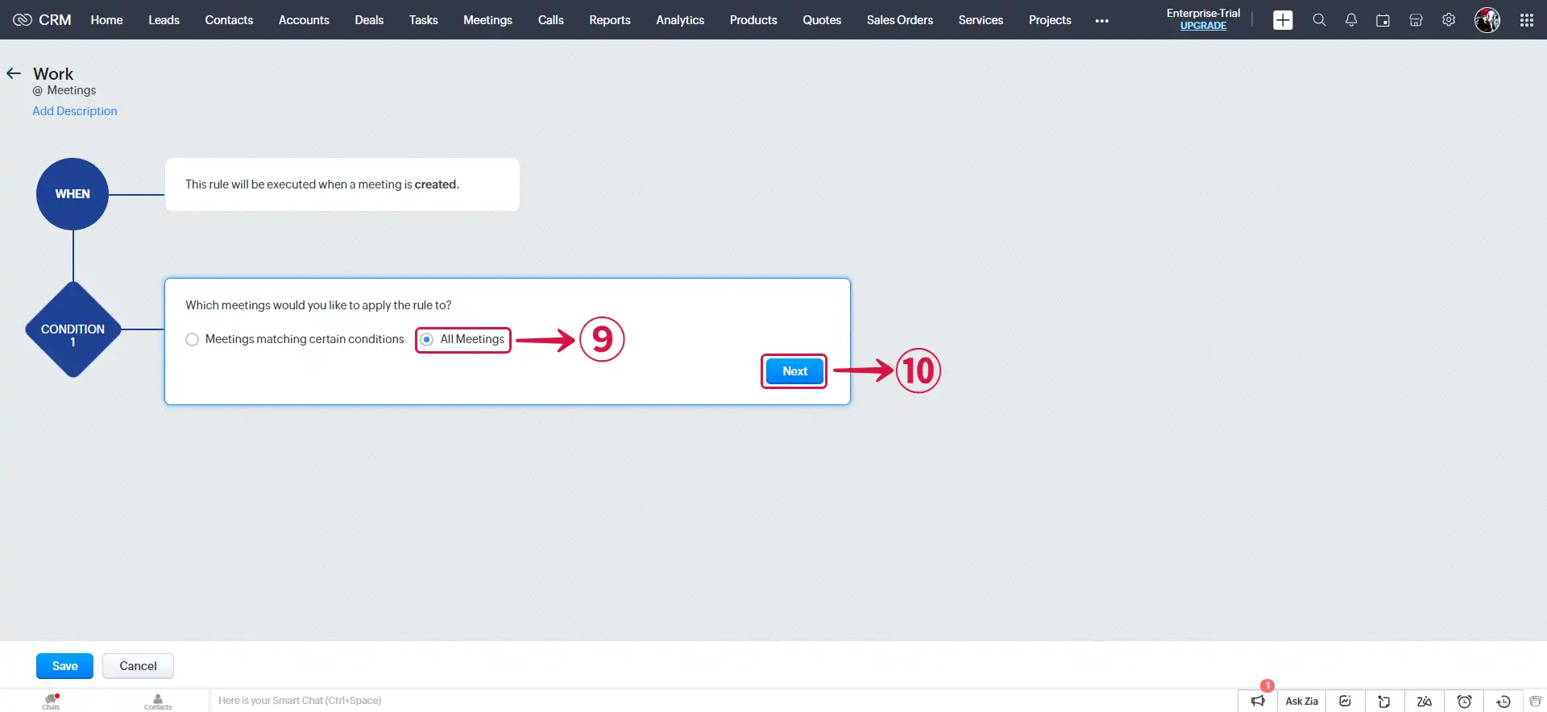
Task: Open the Meetings module tab
Action: 487,20
